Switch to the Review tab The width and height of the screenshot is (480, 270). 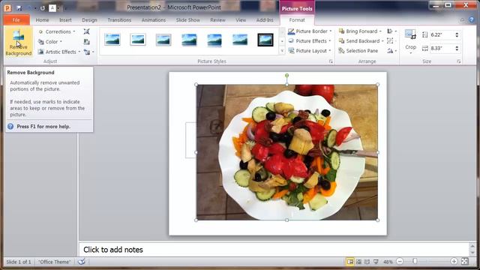pyautogui.click(x=217, y=20)
